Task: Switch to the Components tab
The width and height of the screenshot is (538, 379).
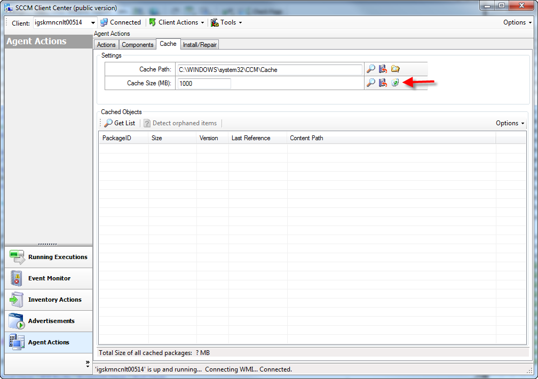Action: pos(138,45)
